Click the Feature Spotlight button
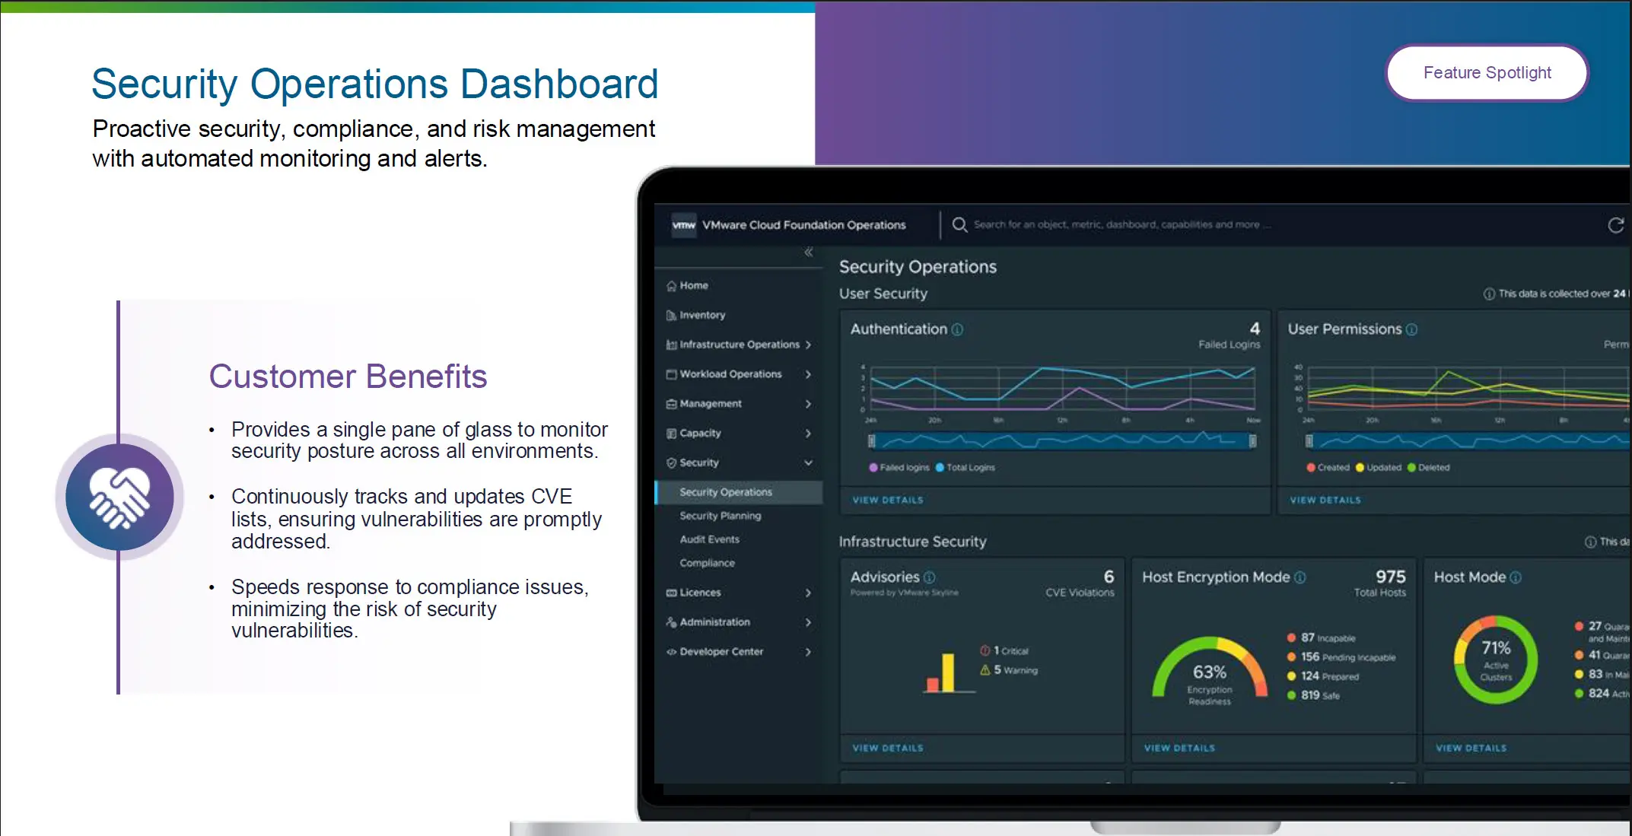The image size is (1632, 836). (1487, 73)
